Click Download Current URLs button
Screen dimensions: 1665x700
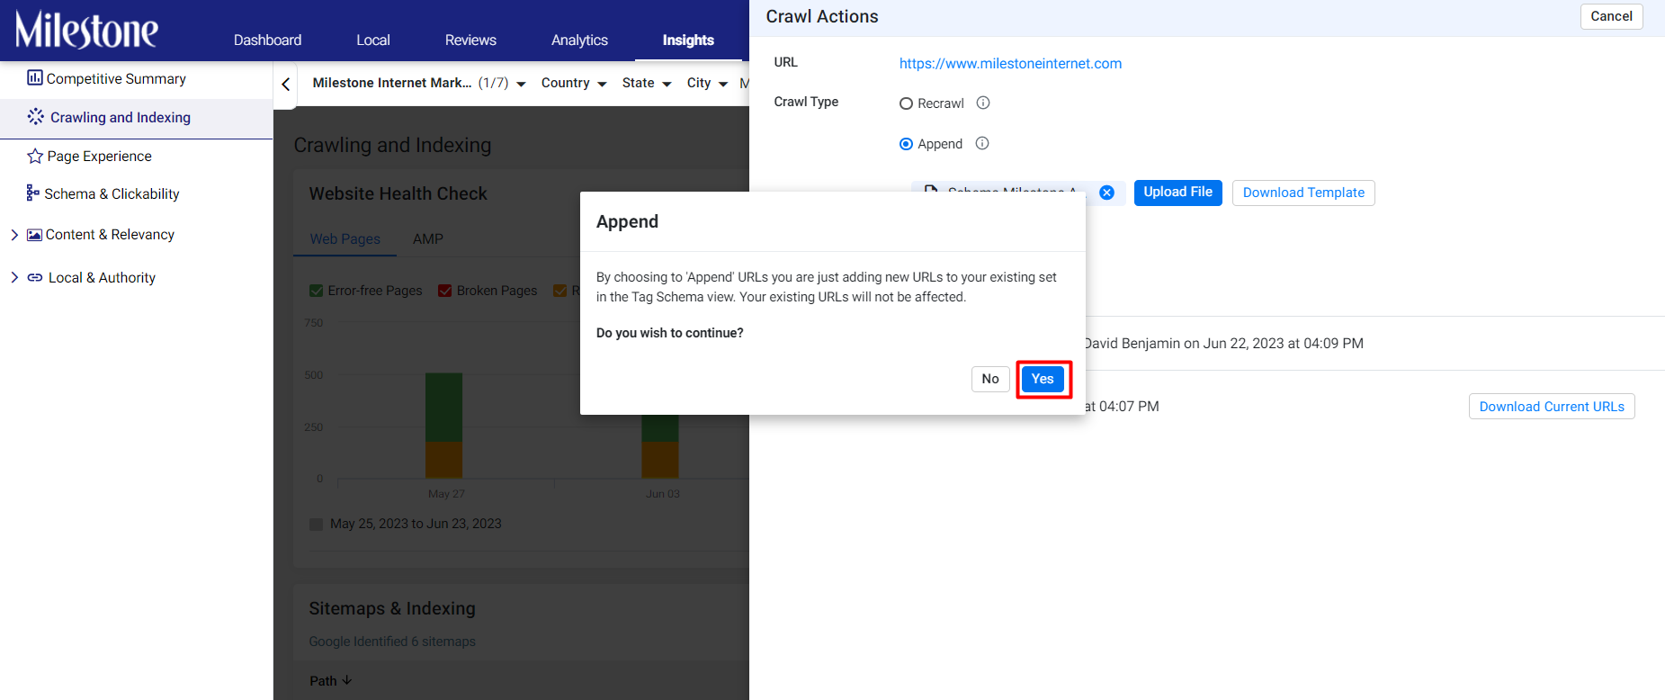coord(1552,407)
